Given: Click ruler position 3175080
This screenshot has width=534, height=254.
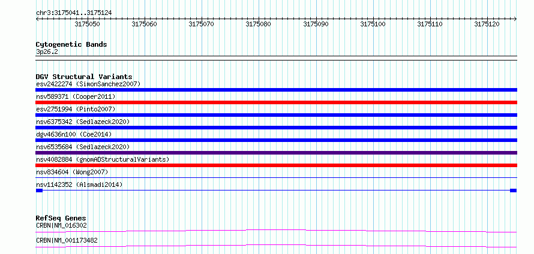Looking at the screenshot, I should (259, 24).
